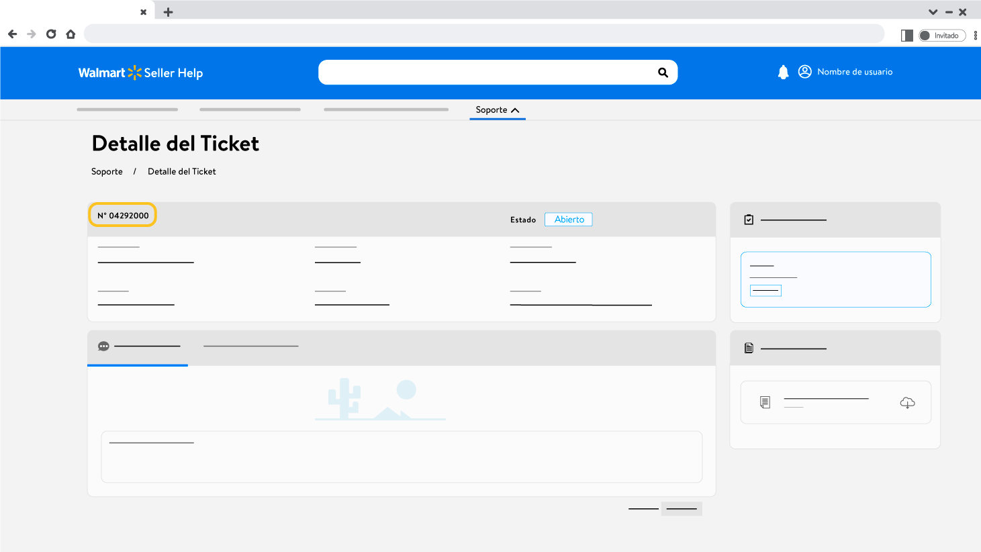Collapse the Soporte menu chevron

coord(515,110)
